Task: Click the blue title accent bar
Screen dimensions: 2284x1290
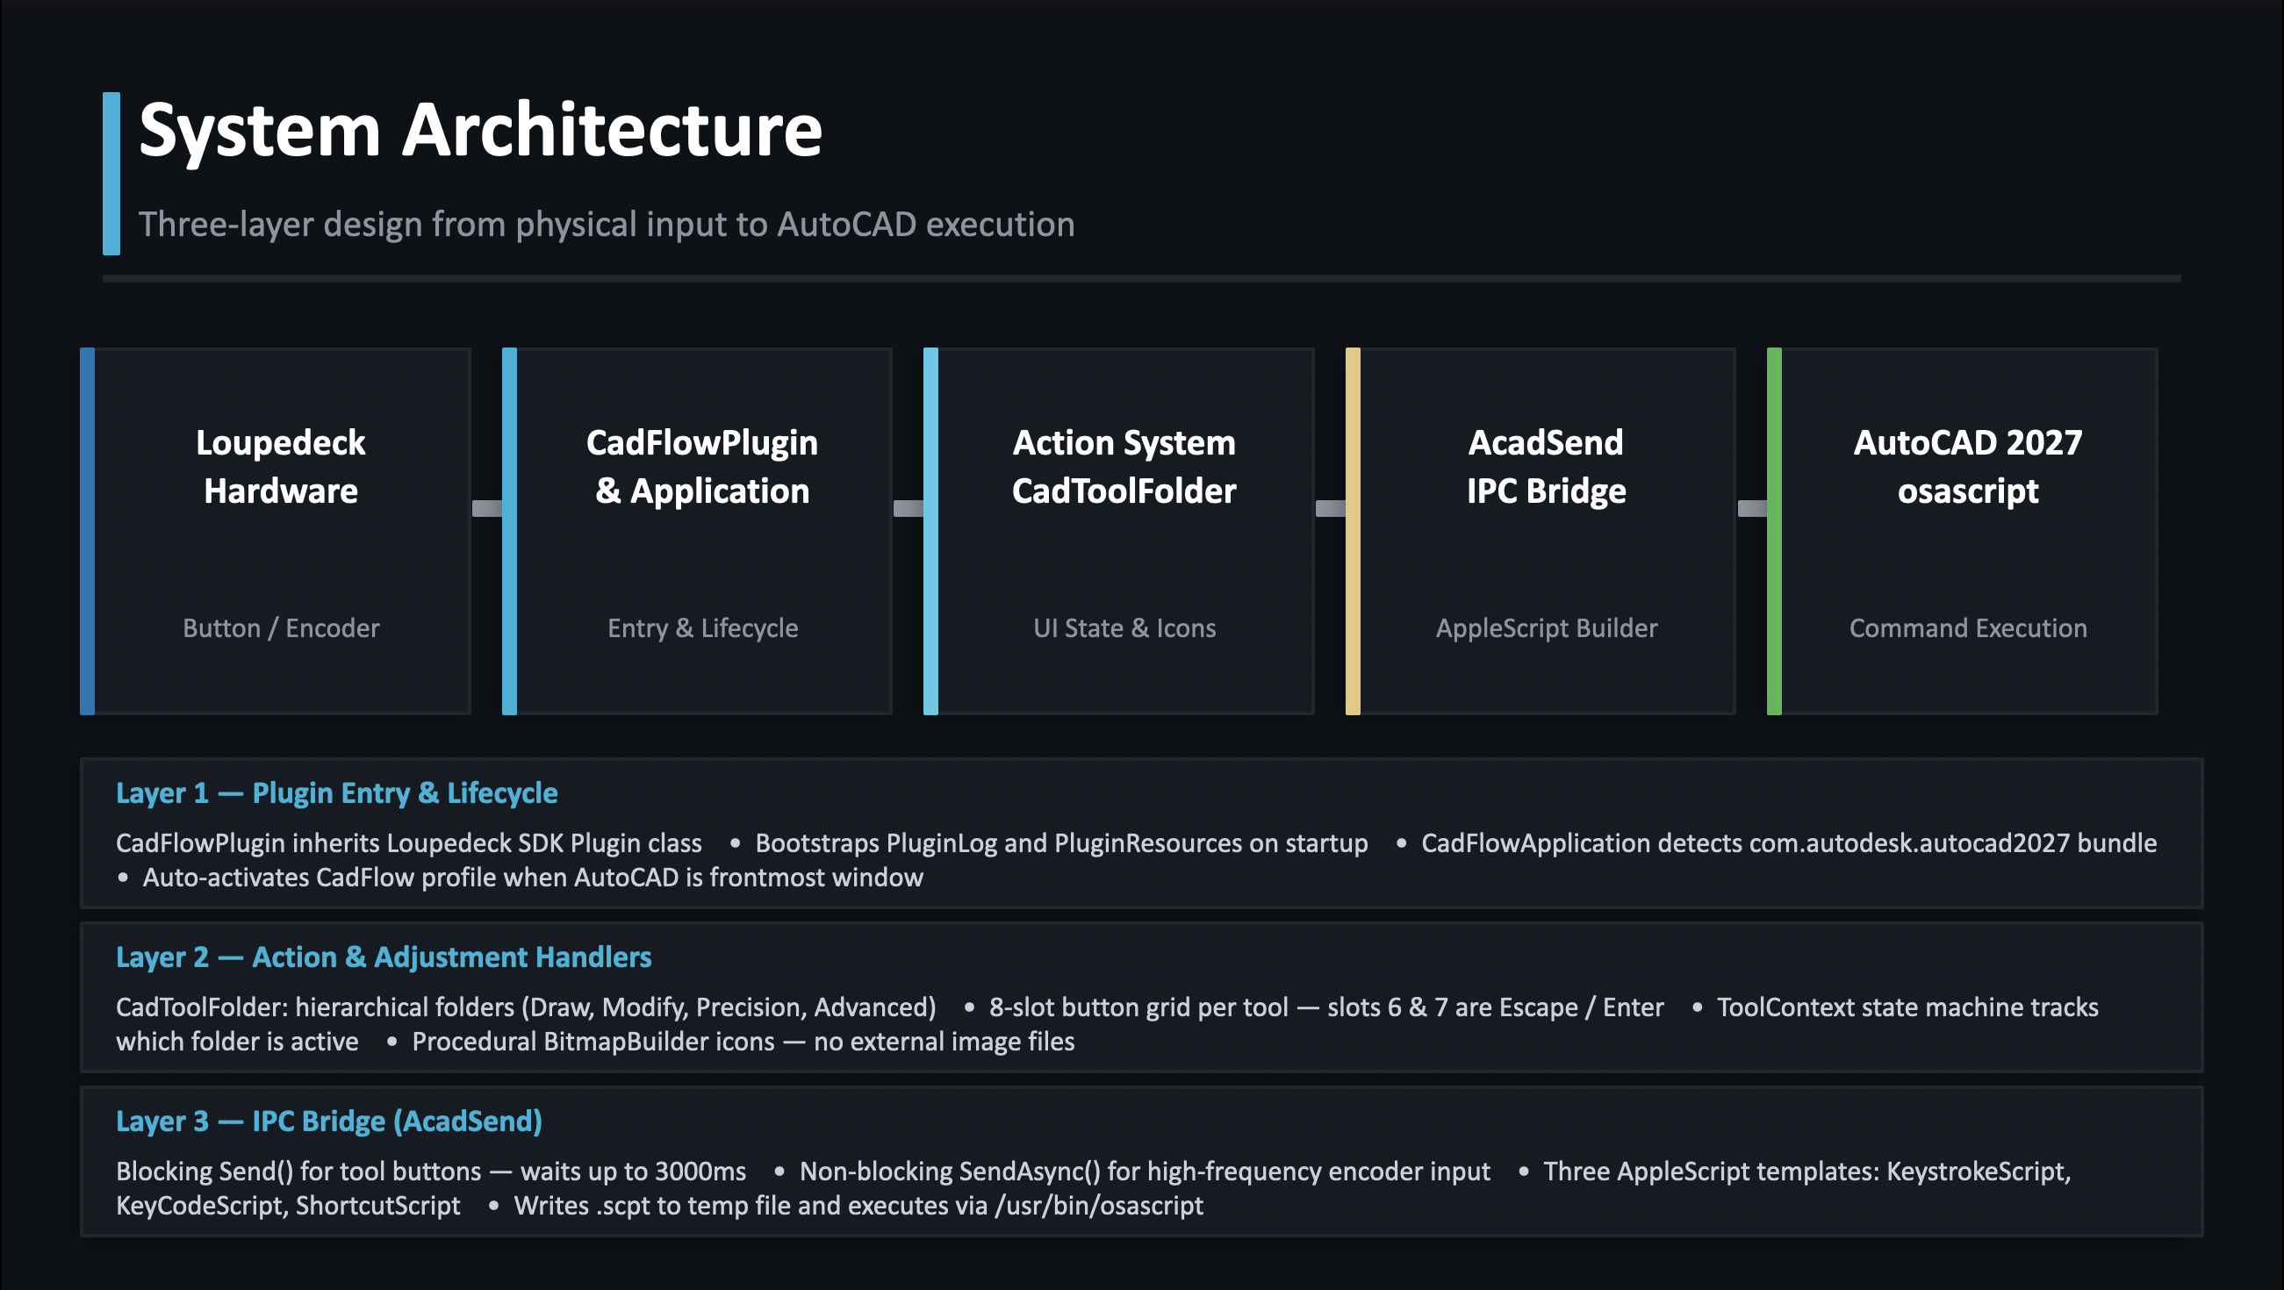Action: (x=111, y=174)
